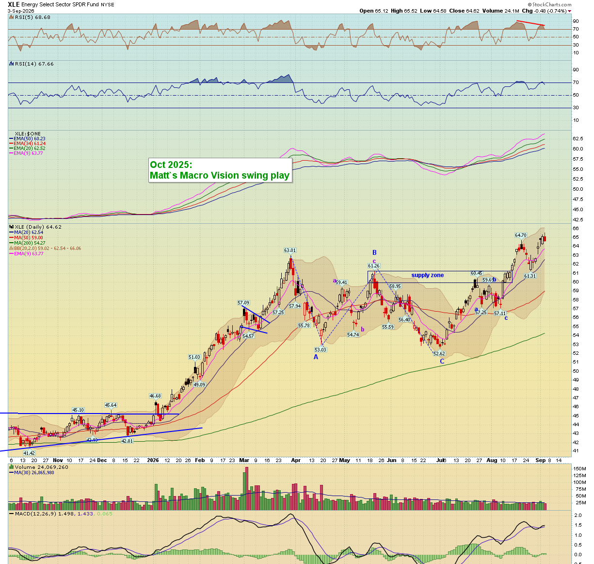Viewport: 594px width, 564px height.
Task: Click the MA(20) 62.54 legend entry
Action: point(26,232)
